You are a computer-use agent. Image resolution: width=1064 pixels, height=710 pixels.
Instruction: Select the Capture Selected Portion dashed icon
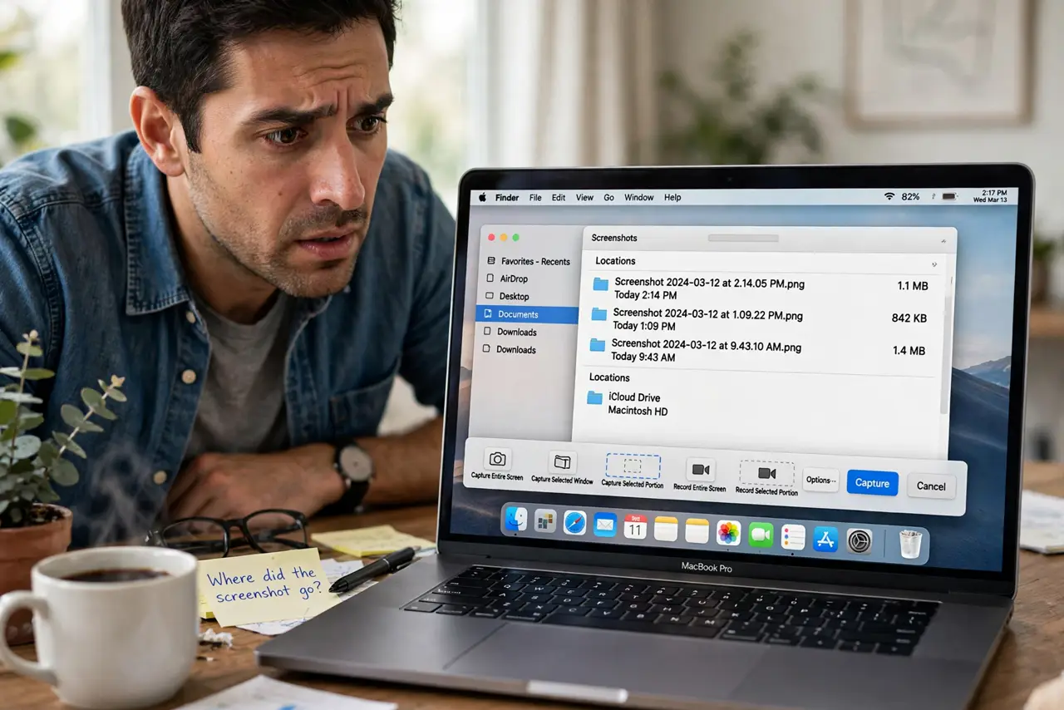pyautogui.click(x=633, y=466)
